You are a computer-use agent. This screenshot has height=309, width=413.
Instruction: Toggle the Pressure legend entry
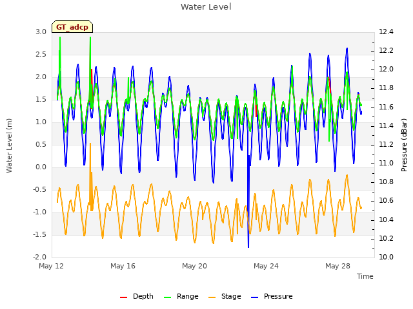[272, 296]
